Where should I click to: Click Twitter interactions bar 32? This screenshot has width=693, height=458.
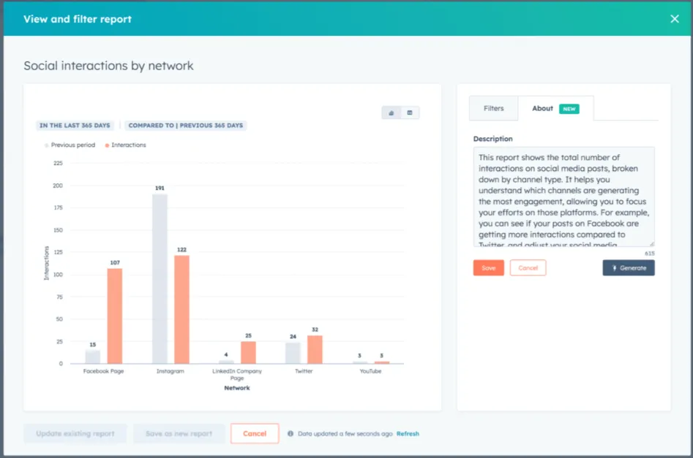[315, 349]
